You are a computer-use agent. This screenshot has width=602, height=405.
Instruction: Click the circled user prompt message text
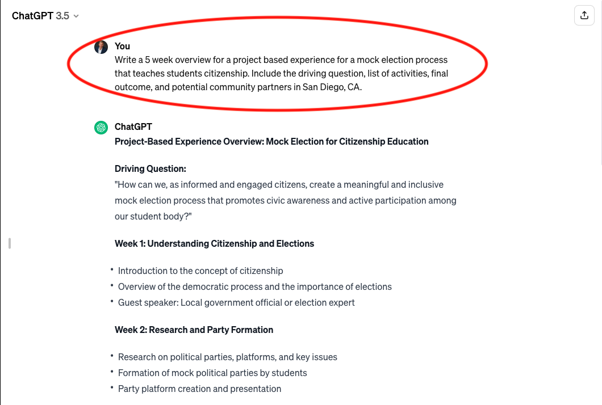point(281,73)
